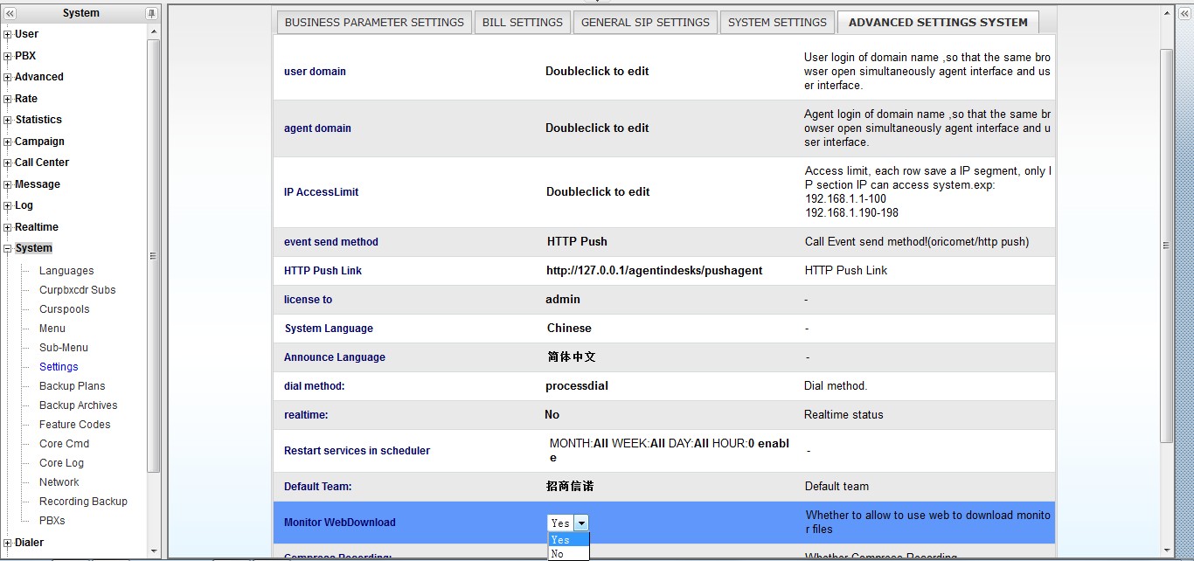
Task: Select the No option in dropdown list
Action: [x=558, y=554]
